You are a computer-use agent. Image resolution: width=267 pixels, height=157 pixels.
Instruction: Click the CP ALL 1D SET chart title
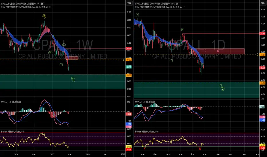pos(156,3)
